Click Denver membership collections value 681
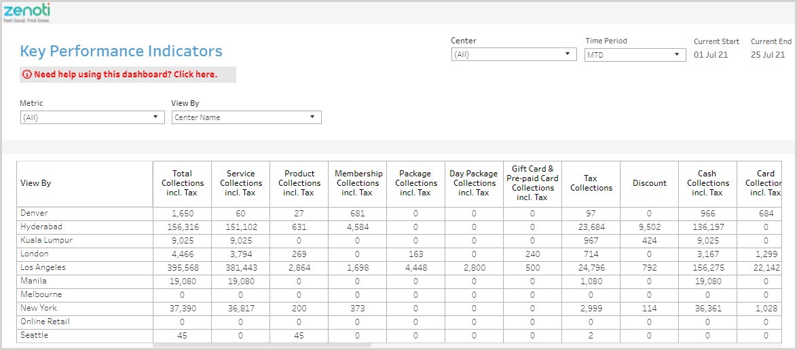Viewport: 797px width, 350px height. (x=357, y=214)
